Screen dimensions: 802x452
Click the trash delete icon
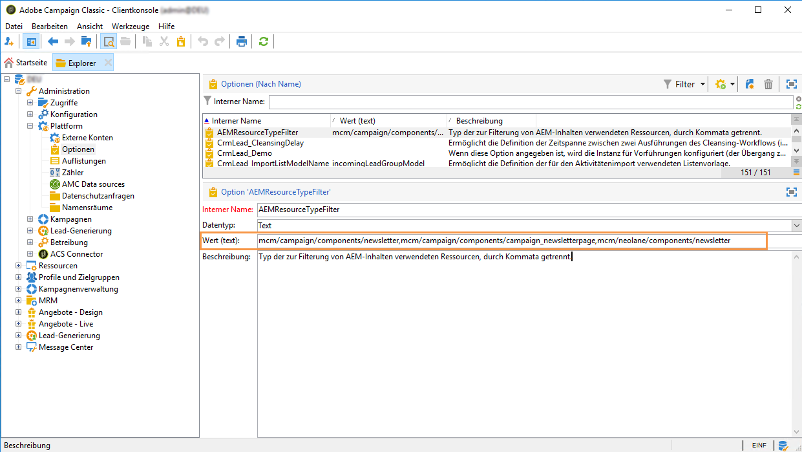(x=768, y=84)
